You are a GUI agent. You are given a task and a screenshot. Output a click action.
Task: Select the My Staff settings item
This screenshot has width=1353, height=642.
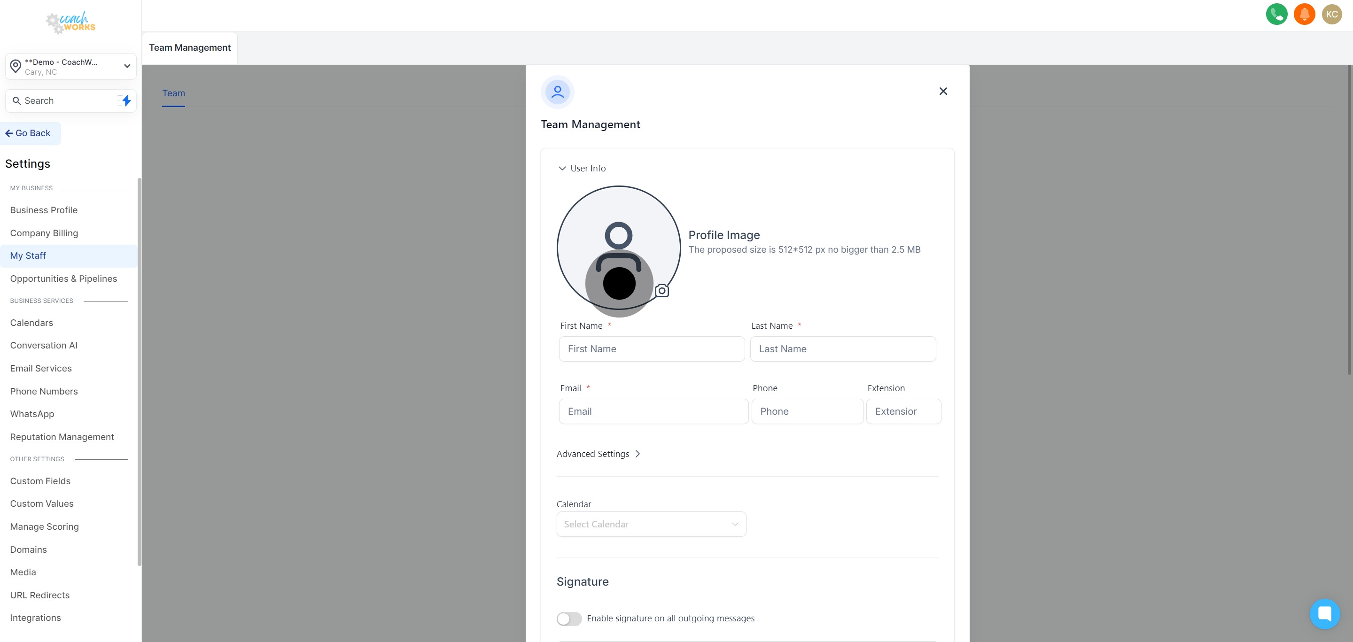pos(28,255)
